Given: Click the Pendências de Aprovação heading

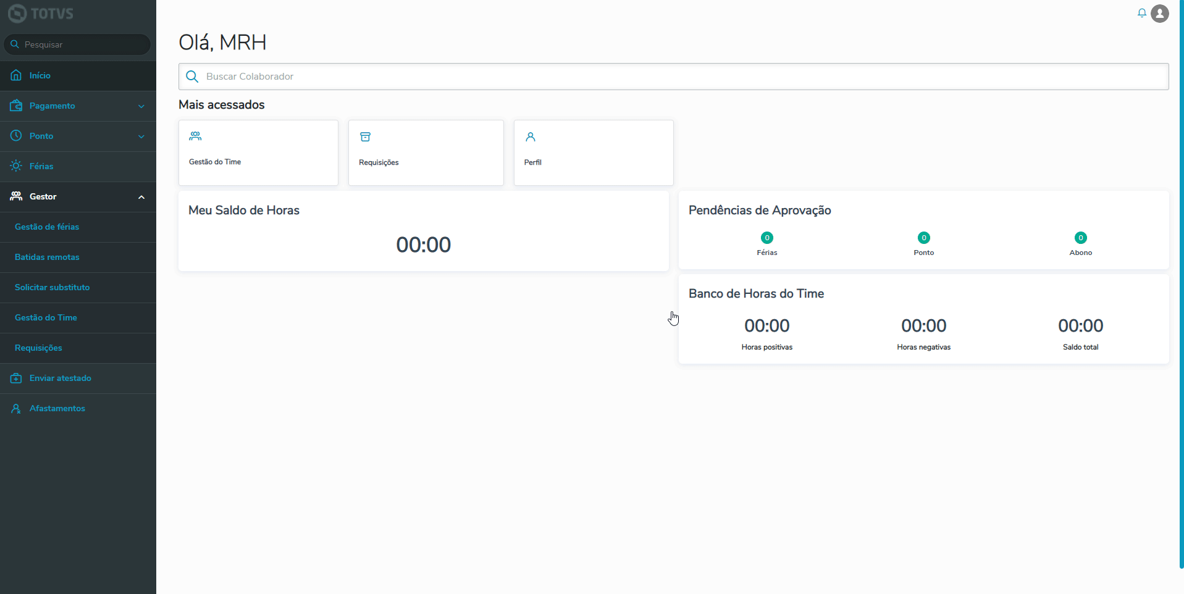Looking at the screenshot, I should (x=760, y=210).
